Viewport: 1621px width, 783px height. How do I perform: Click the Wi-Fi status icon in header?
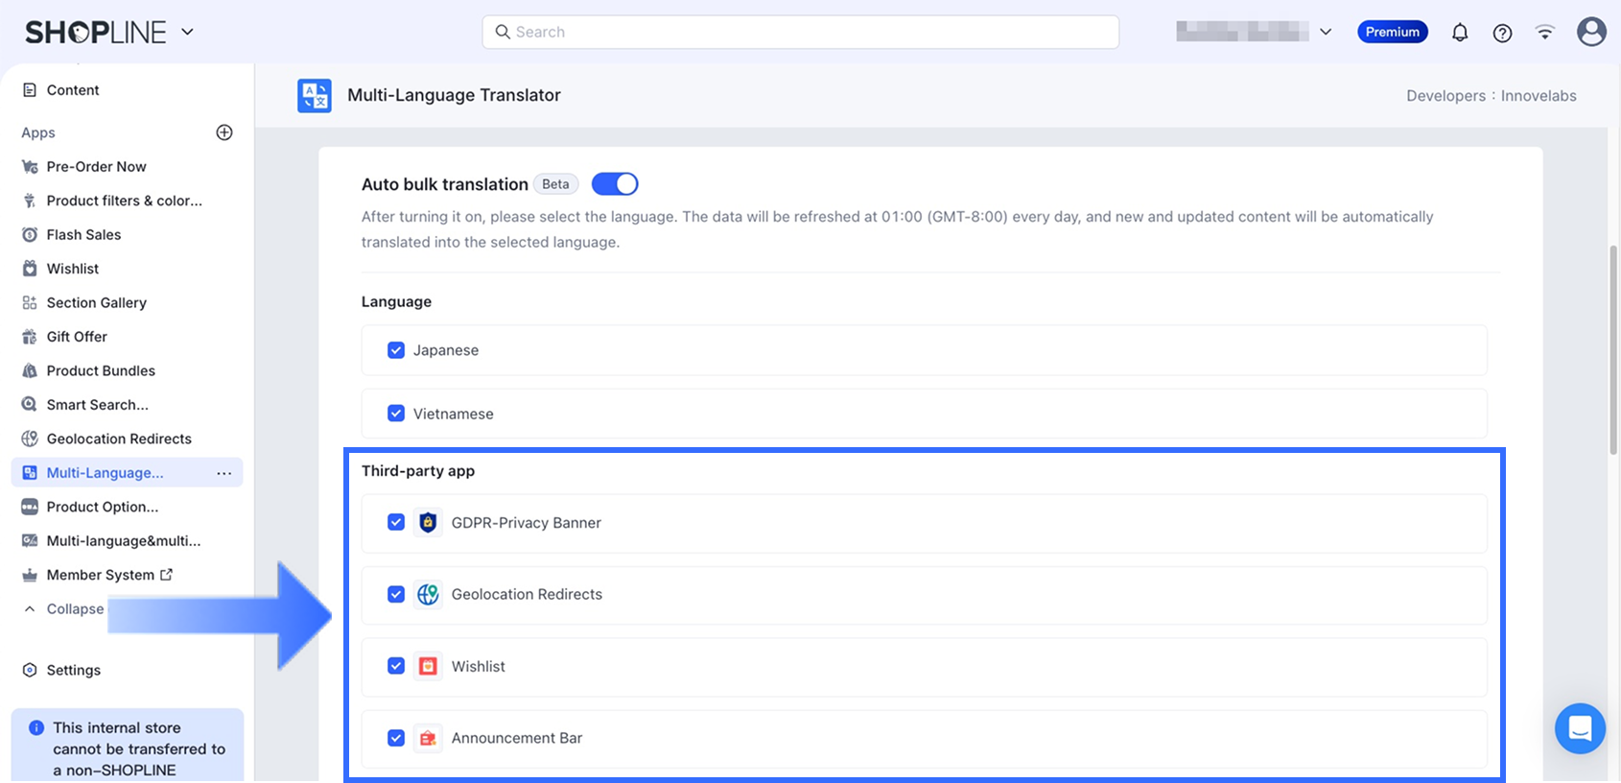point(1544,33)
